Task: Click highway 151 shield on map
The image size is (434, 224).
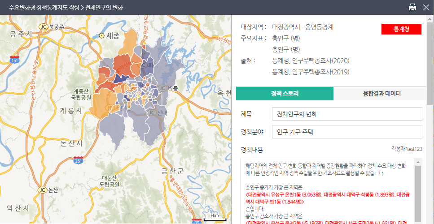Action: pyautogui.click(x=14, y=60)
